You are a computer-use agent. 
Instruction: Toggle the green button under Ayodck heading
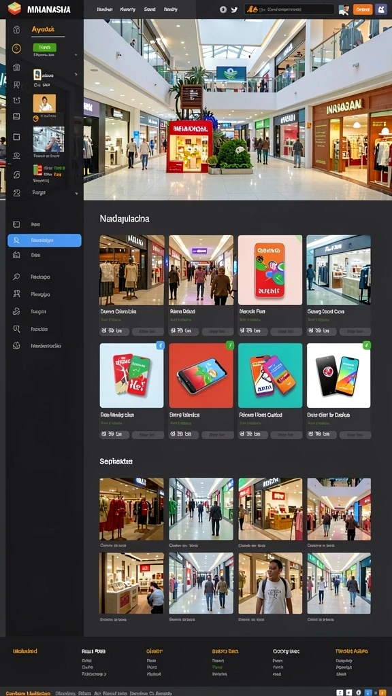click(x=44, y=47)
